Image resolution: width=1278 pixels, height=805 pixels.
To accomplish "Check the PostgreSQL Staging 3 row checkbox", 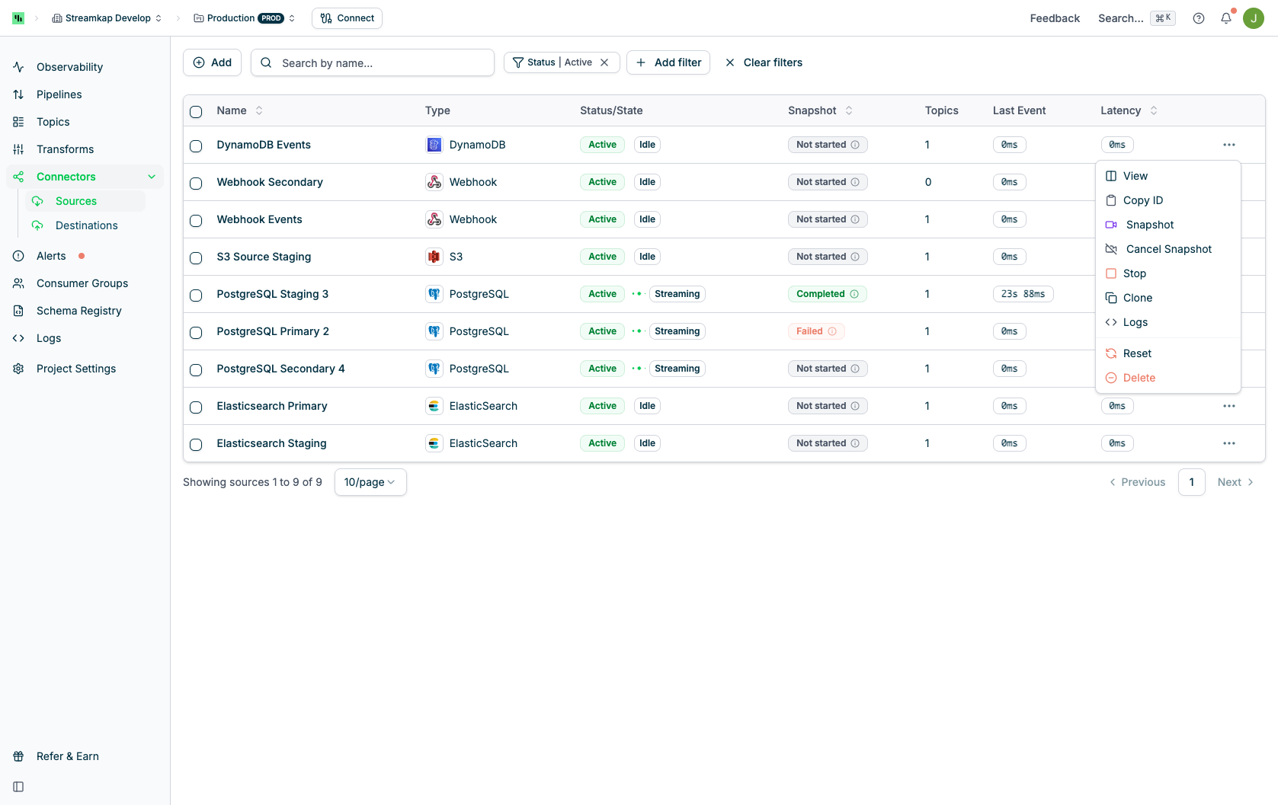I will tap(196, 295).
